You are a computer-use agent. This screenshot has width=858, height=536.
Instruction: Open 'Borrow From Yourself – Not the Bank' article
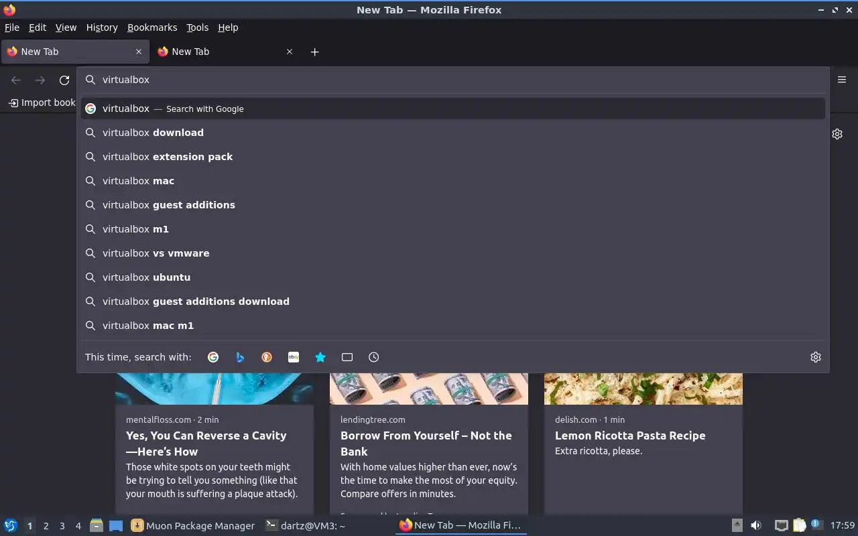point(426,444)
